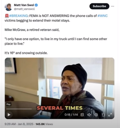Open video settings gear icon
Screen dimensions: 120x128
tap(96, 115)
